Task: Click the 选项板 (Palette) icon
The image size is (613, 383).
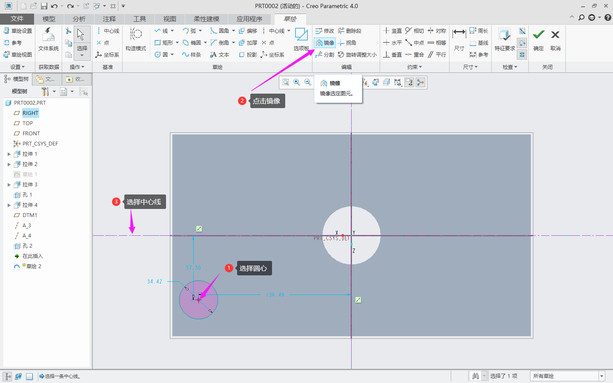Action: (x=301, y=38)
